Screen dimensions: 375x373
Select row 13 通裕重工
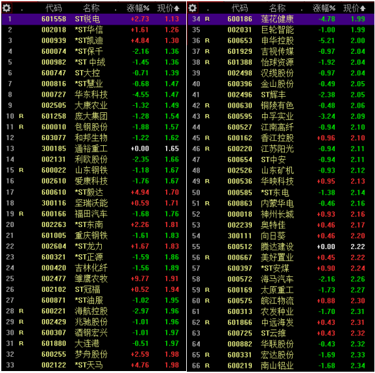[93, 149]
